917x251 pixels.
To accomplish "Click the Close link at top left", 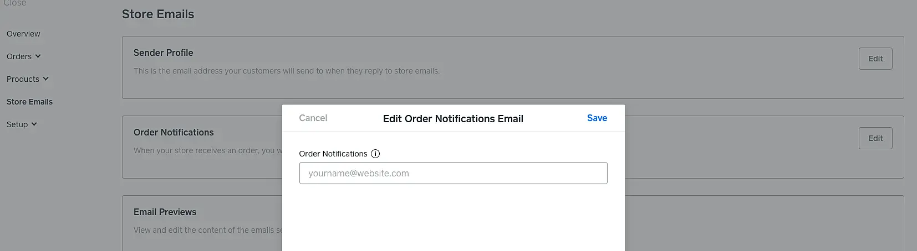I will [15, 3].
